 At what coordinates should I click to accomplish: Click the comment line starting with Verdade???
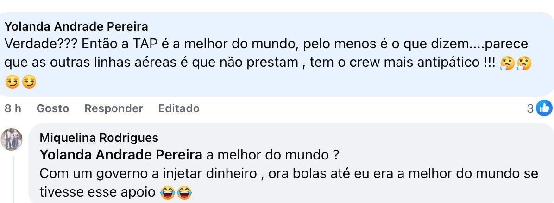[x=266, y=44]
